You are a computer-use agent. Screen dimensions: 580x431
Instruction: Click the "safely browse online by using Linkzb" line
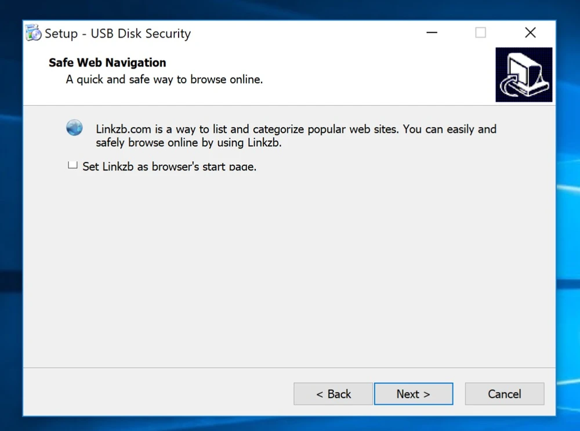point(188,143)
